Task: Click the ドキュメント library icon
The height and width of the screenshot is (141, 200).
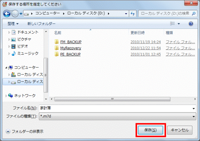Action: [14, 32]
